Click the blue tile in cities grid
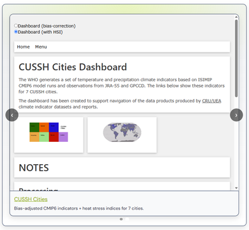Viewport: 249px width, 230px height. 54,127
